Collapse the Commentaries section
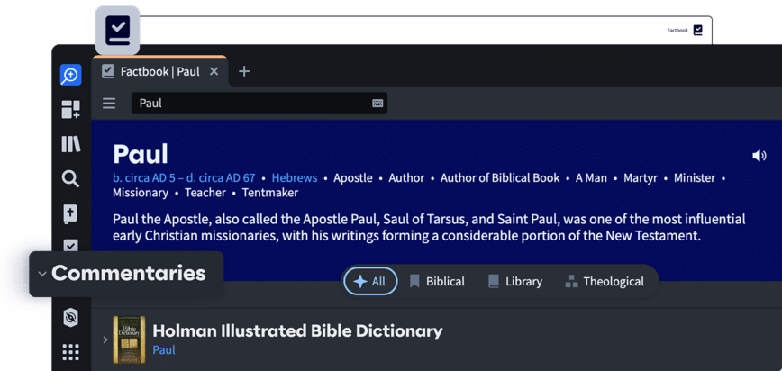This screenshot has width=782, height=371. 42,274
